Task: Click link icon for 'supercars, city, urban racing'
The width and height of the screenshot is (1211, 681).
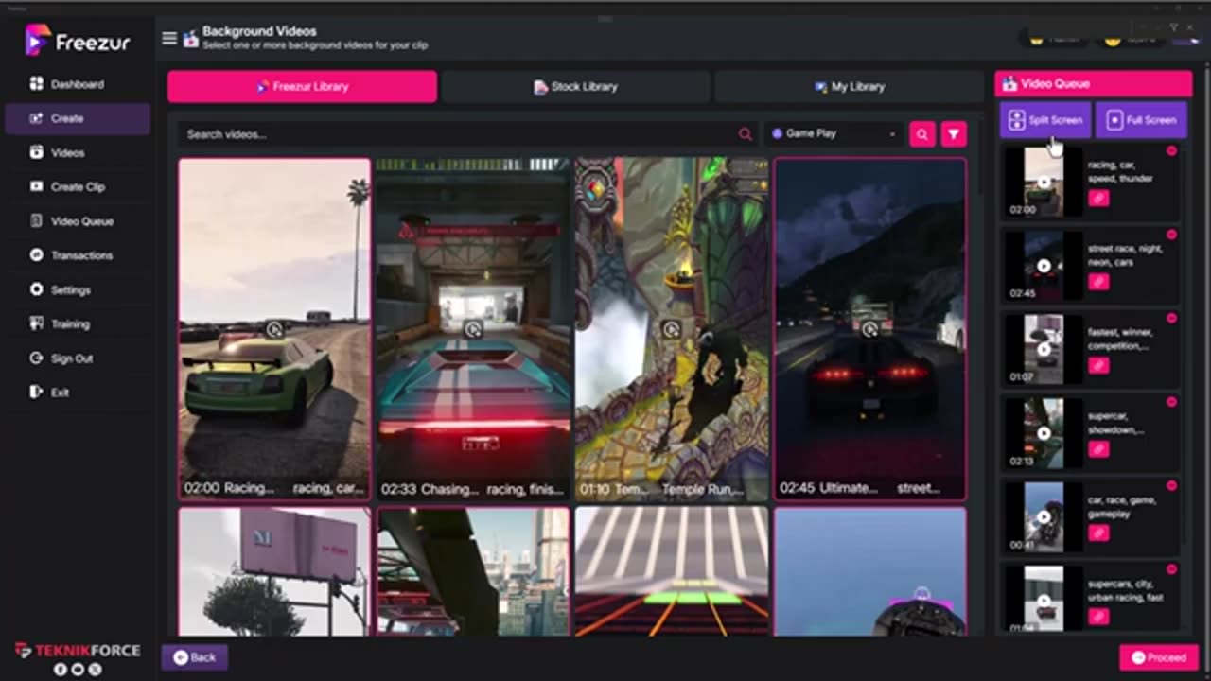Action: 1097,617
